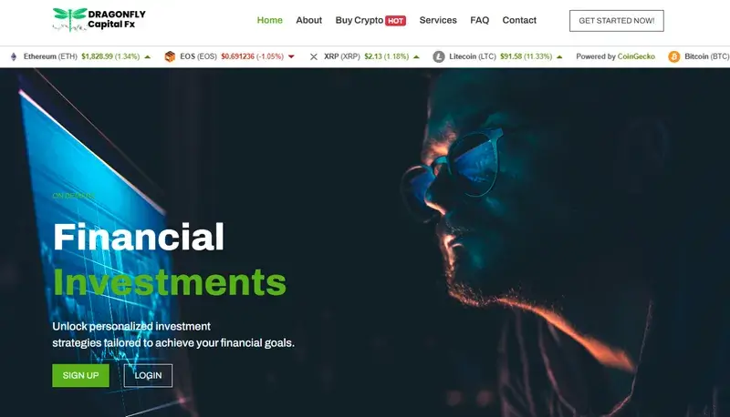Image resolution: width=730 pixels, height=417 pixels.
Task: Click the red HOT badge
Action: pyautogui.click(x=396, y=21)
